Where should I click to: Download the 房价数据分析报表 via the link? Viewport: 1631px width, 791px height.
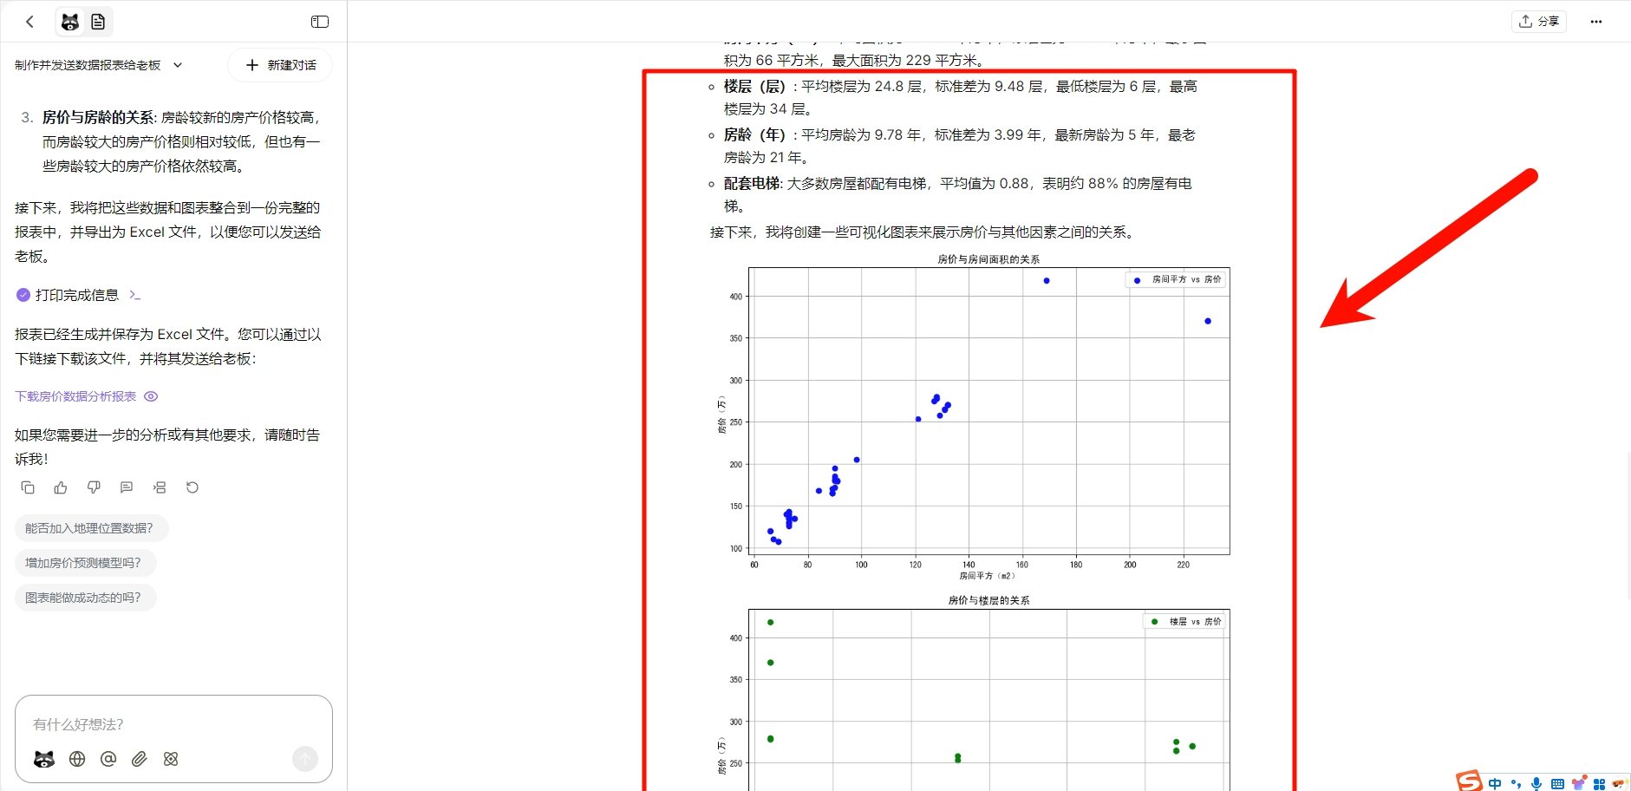coord(75,396)
